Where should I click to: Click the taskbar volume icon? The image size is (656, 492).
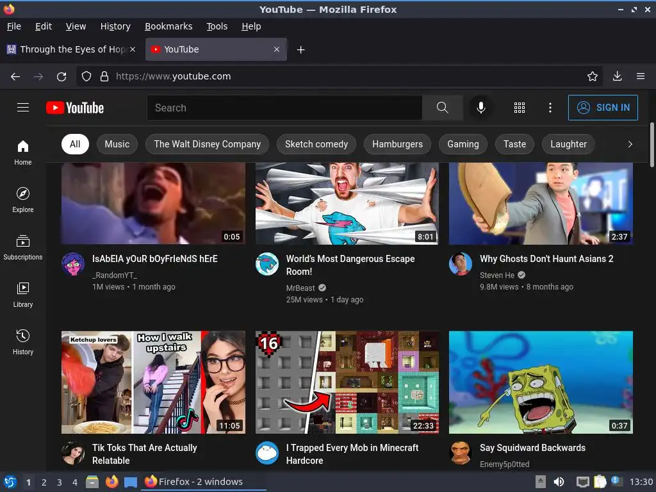pyautogui.click(x=559, y=482)
